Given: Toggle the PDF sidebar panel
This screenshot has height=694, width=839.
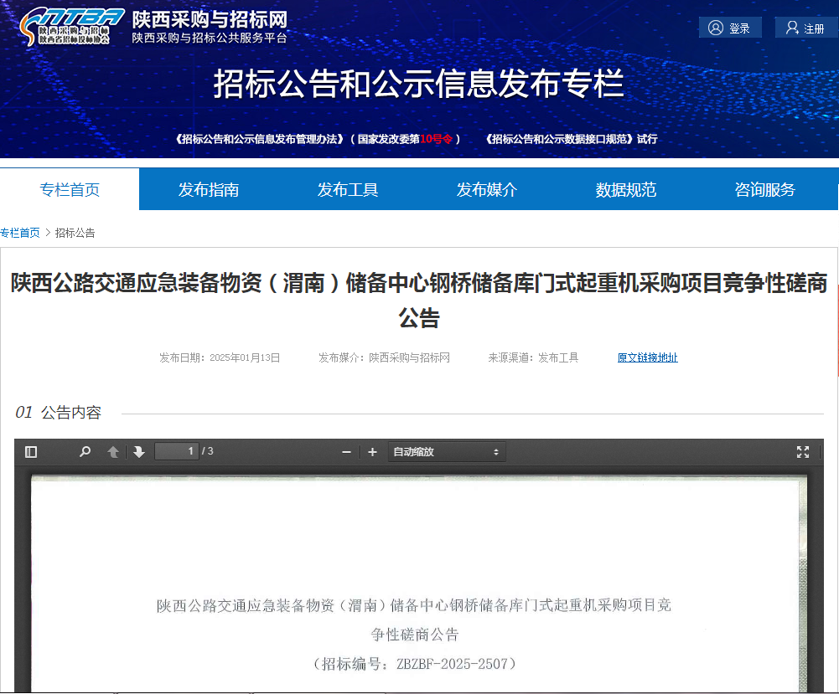Looking at the screenshot, I should pyautogui.click(x=31, y=452).
